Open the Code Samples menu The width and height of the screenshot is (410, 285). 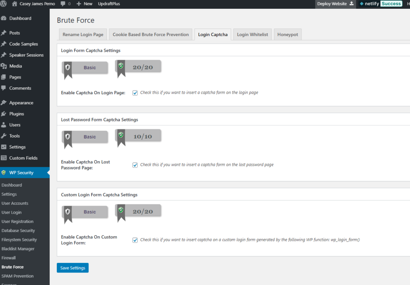point(24,44)
